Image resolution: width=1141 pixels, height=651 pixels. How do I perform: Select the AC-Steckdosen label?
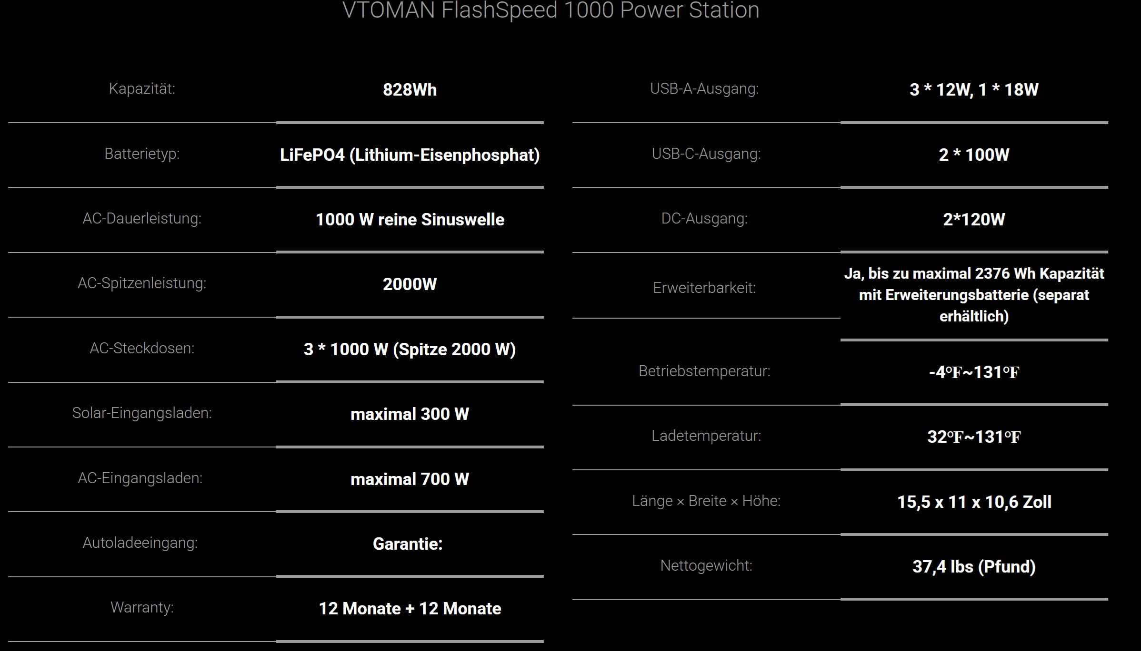pyautogui.click(x=142, y=348)
